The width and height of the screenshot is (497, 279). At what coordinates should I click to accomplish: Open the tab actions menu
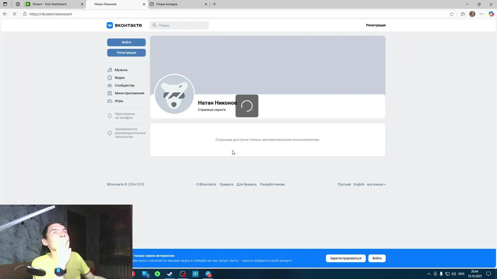coord(5,4)
